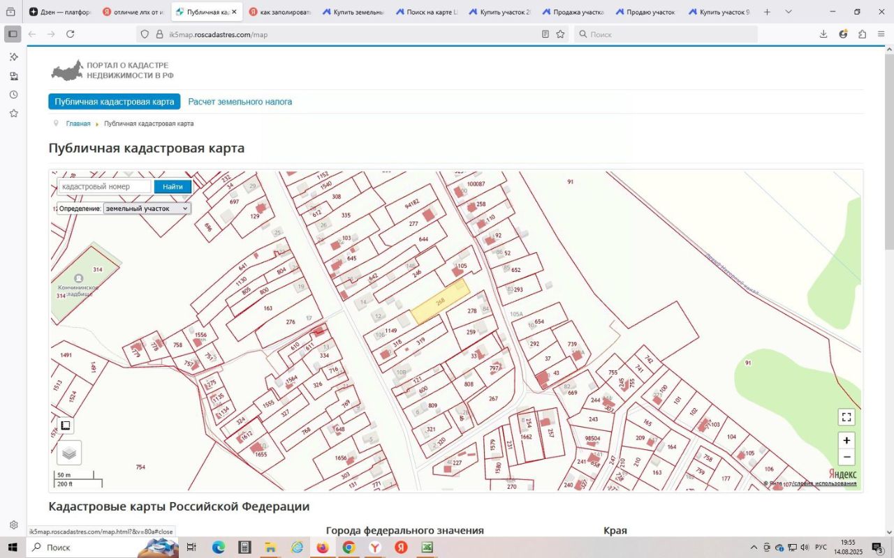
Task: Zoom out on the cadastral map
Action: [847, 458]
